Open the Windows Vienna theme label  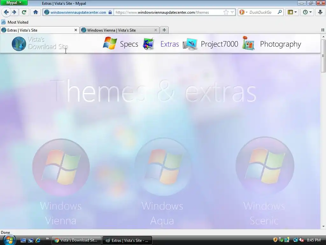pos(61,213)
